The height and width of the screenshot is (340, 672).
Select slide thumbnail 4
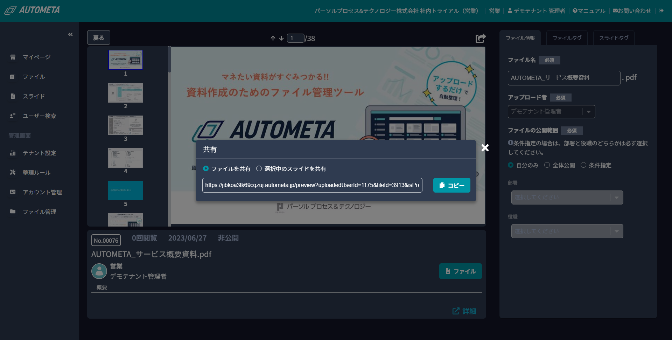[126, 158]
